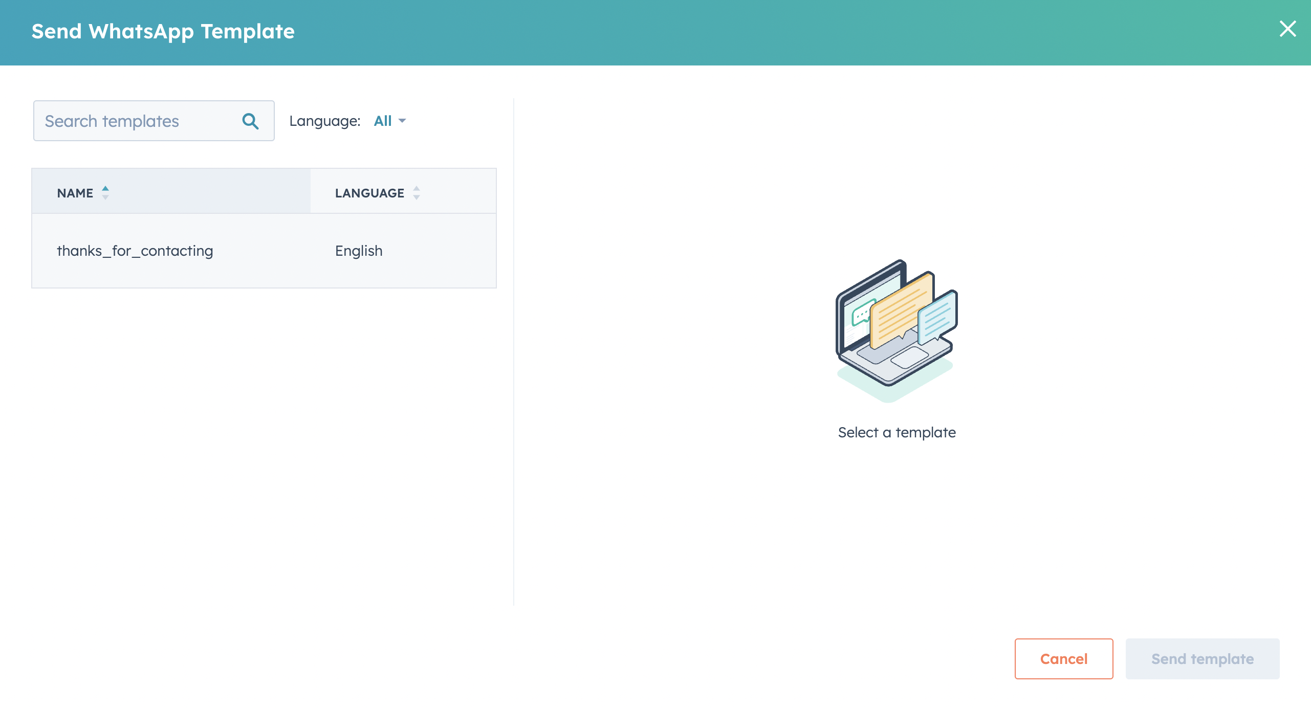Focus the Search templates field

click(x=154, y=121)
